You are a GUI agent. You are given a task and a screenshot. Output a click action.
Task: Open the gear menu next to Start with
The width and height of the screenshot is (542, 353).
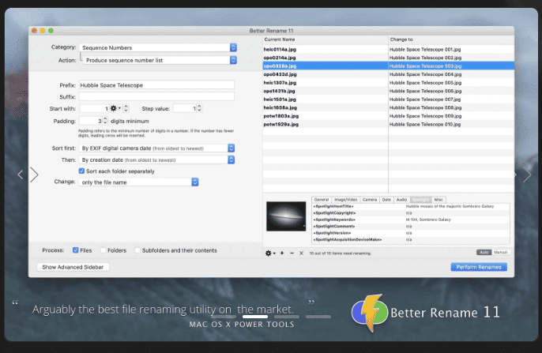(x=115, y=108)
